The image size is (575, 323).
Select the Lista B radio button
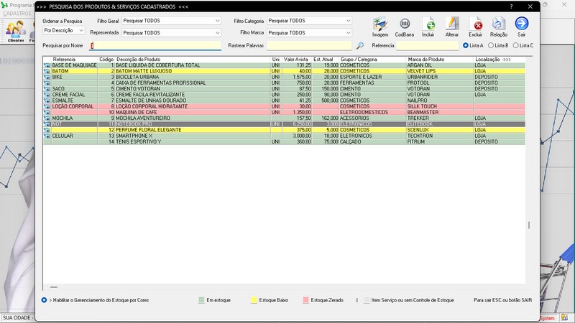491,45
